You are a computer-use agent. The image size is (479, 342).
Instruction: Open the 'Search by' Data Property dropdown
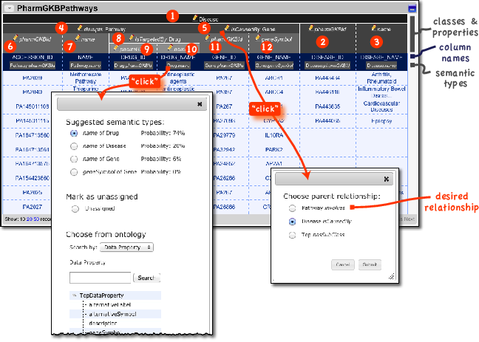127,247
